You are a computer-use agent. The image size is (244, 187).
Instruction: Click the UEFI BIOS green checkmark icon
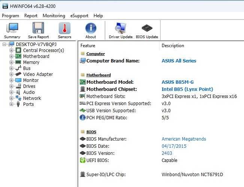click(x=83, y=160)
